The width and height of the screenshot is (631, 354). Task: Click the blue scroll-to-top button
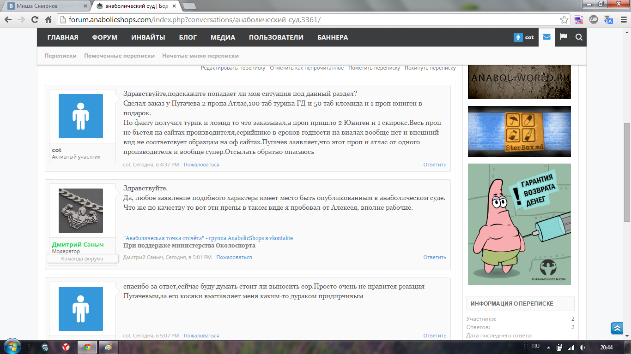point(617,328)
